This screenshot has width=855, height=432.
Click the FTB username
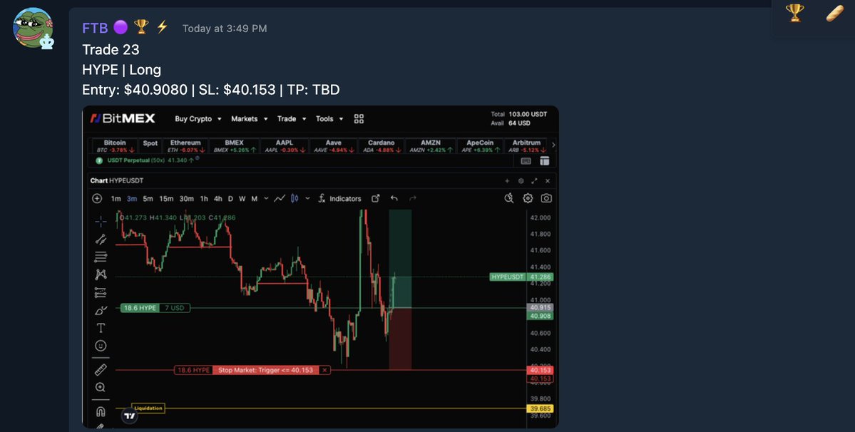click(x=95, y=28)
